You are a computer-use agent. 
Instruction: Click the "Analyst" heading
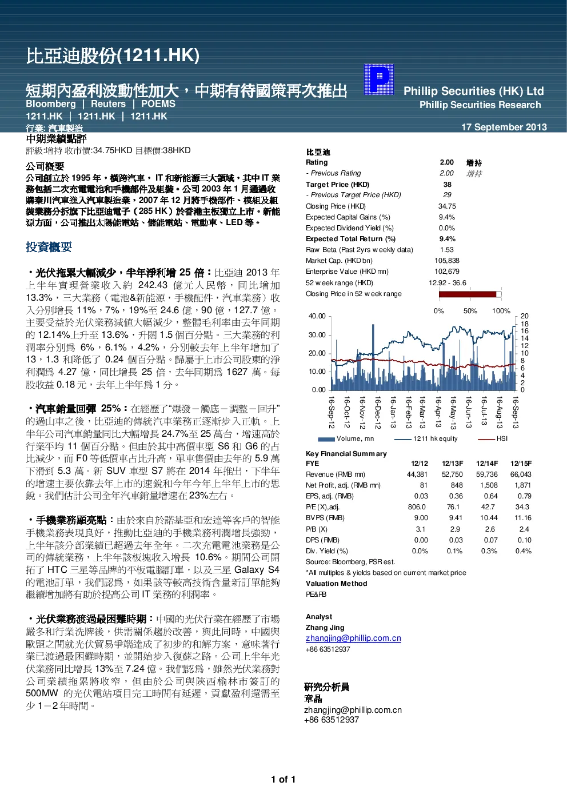pyautogui.click(x=319, y=617)
